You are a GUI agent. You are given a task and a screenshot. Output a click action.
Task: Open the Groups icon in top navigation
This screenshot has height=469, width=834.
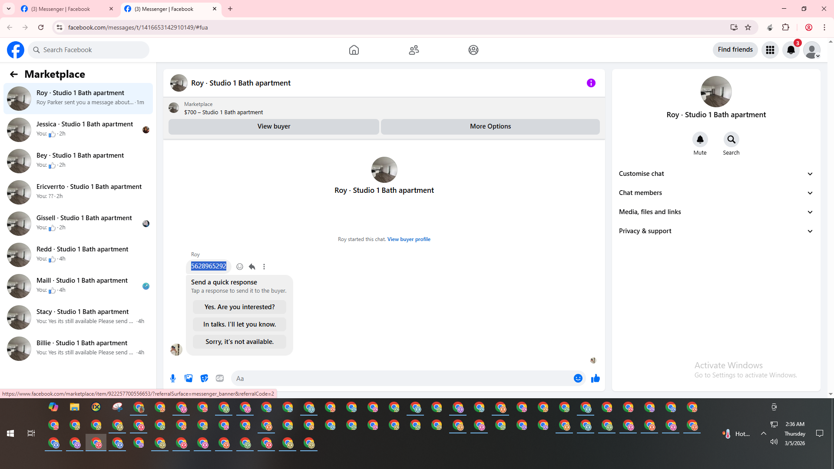click(473, 50)
